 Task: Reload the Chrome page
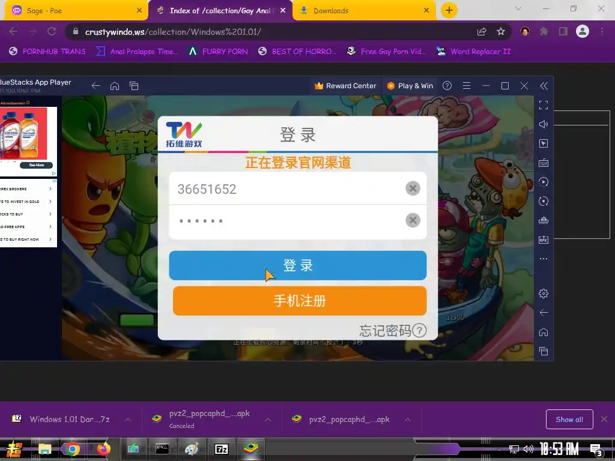pos(52,31)
